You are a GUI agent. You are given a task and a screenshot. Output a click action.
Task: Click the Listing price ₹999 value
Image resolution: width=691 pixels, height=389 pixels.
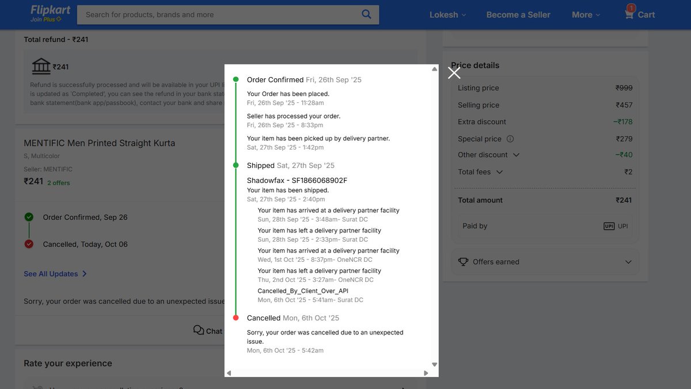point(624,88)
